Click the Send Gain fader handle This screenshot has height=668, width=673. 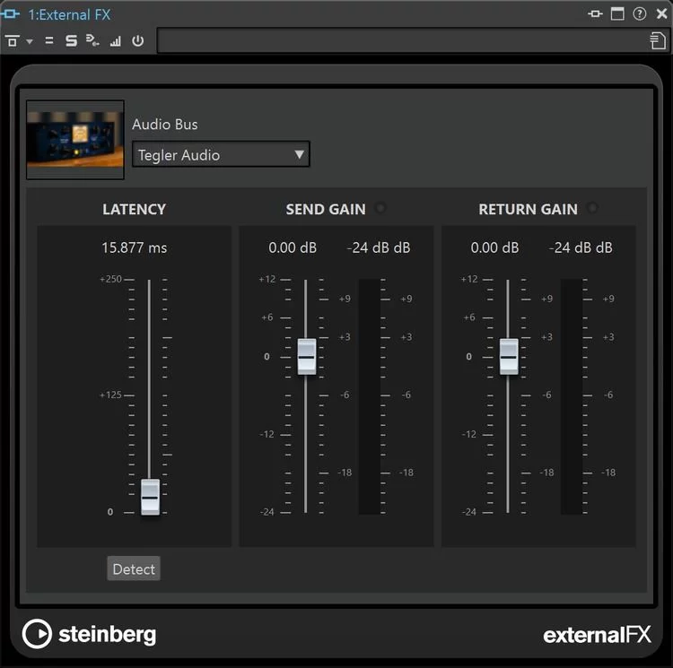(x=307, y=356)
